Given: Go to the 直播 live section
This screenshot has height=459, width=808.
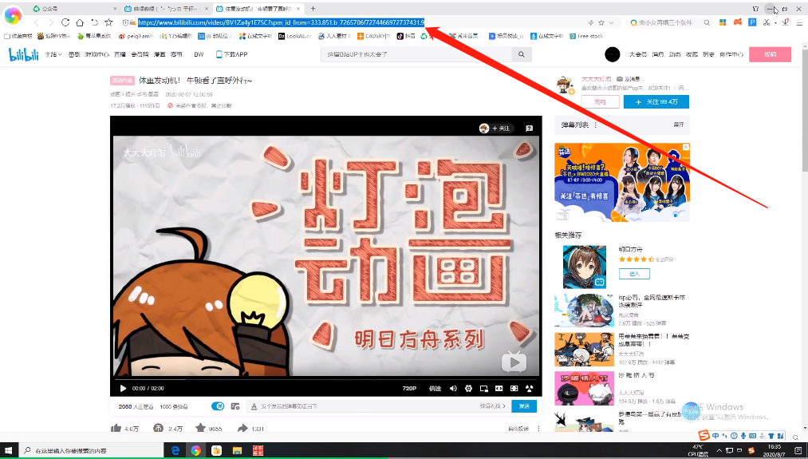Looking at the screenshot, I should pos(120,54).
